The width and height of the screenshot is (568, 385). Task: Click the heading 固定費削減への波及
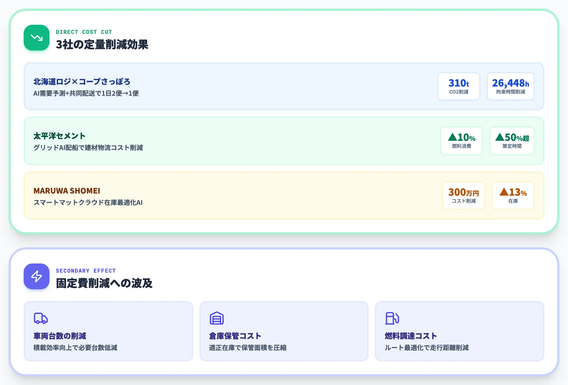[x=104, y=283]
